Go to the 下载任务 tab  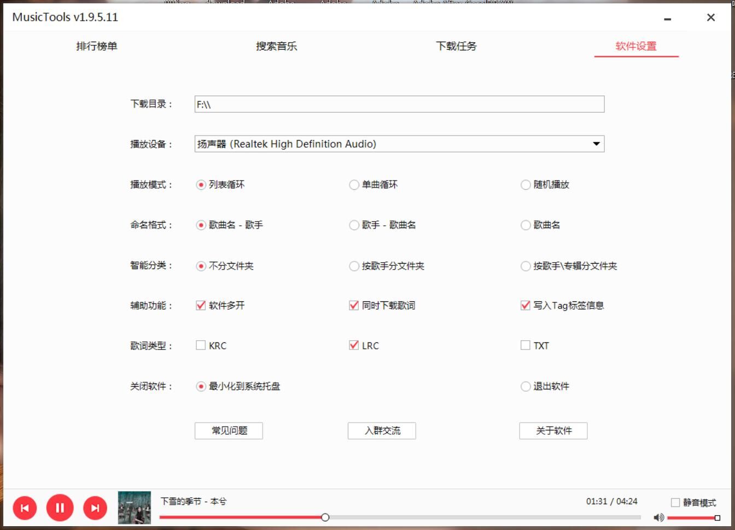pyautogui.click(x=456, y=46)
